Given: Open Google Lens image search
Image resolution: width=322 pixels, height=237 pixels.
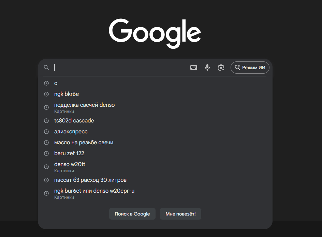Looking at the screenshot, I should [221, 68].
